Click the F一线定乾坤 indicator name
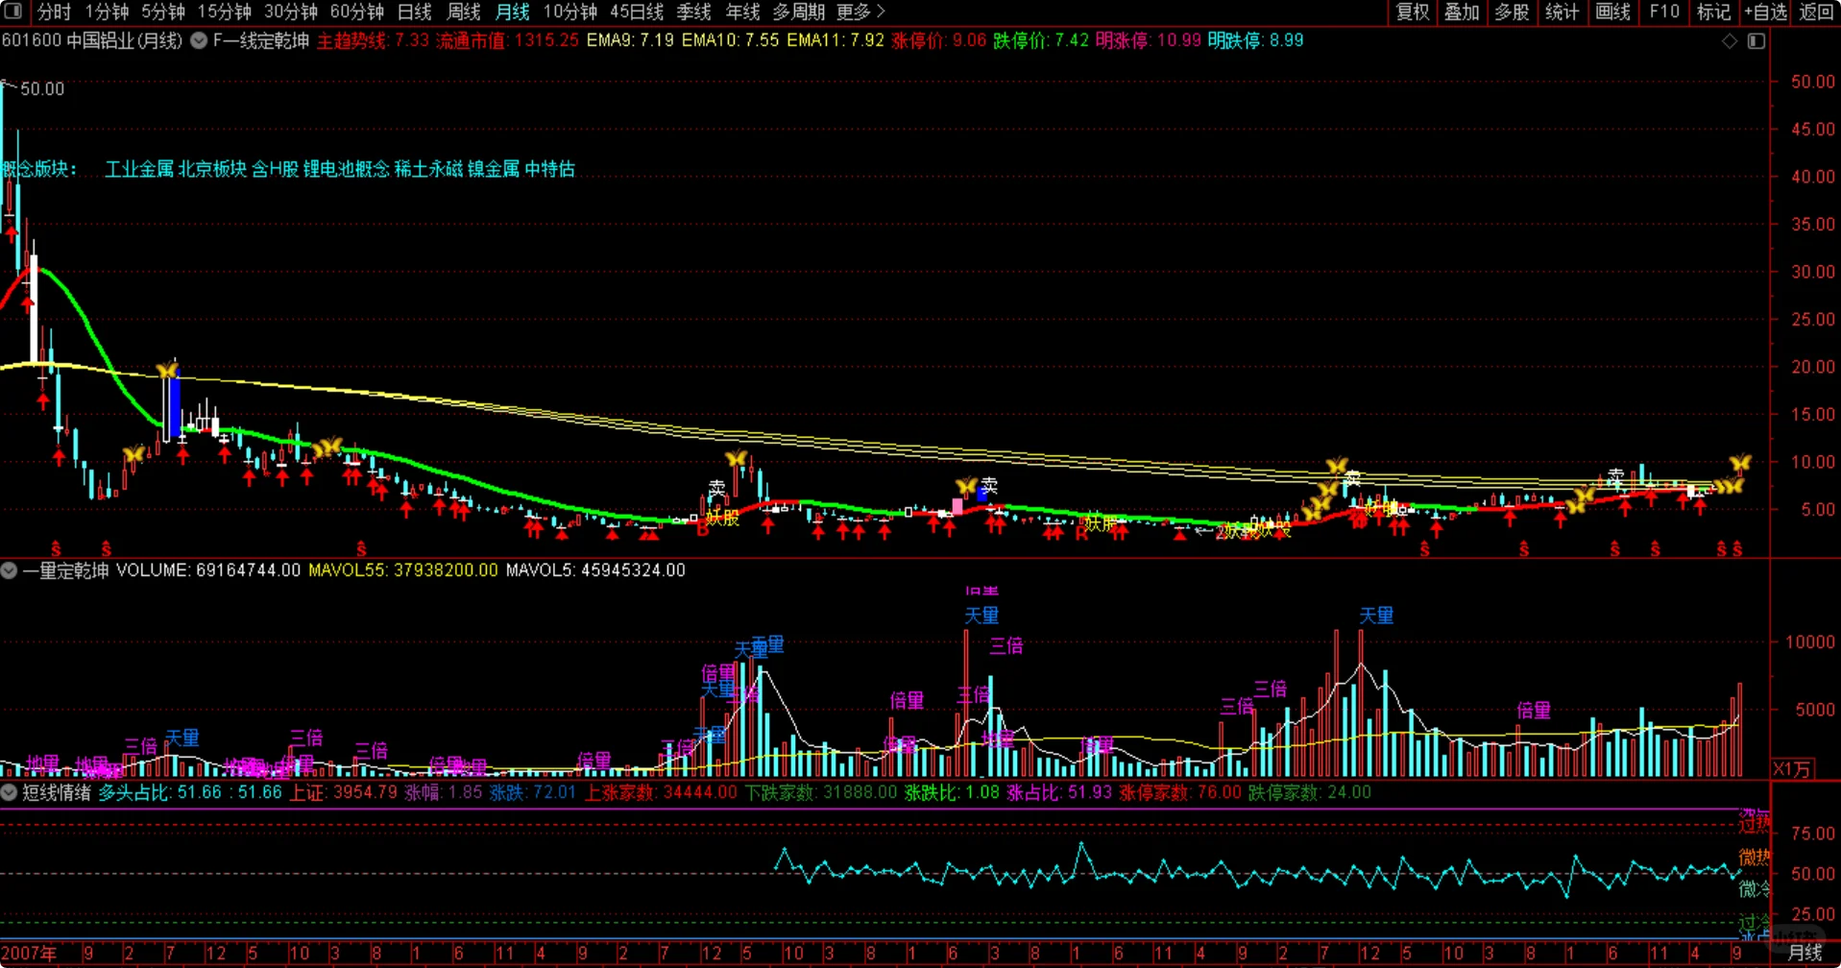The image size is (1841, 968). [261, 41]
